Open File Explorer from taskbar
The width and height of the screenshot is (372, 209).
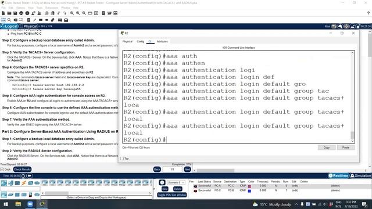[18, 204]
